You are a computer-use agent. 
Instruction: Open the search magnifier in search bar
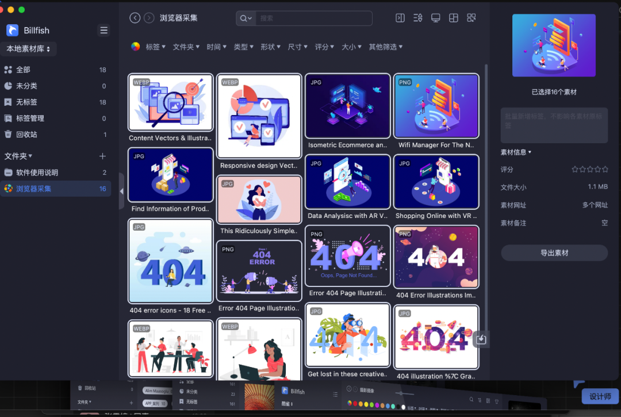(245, 18)
